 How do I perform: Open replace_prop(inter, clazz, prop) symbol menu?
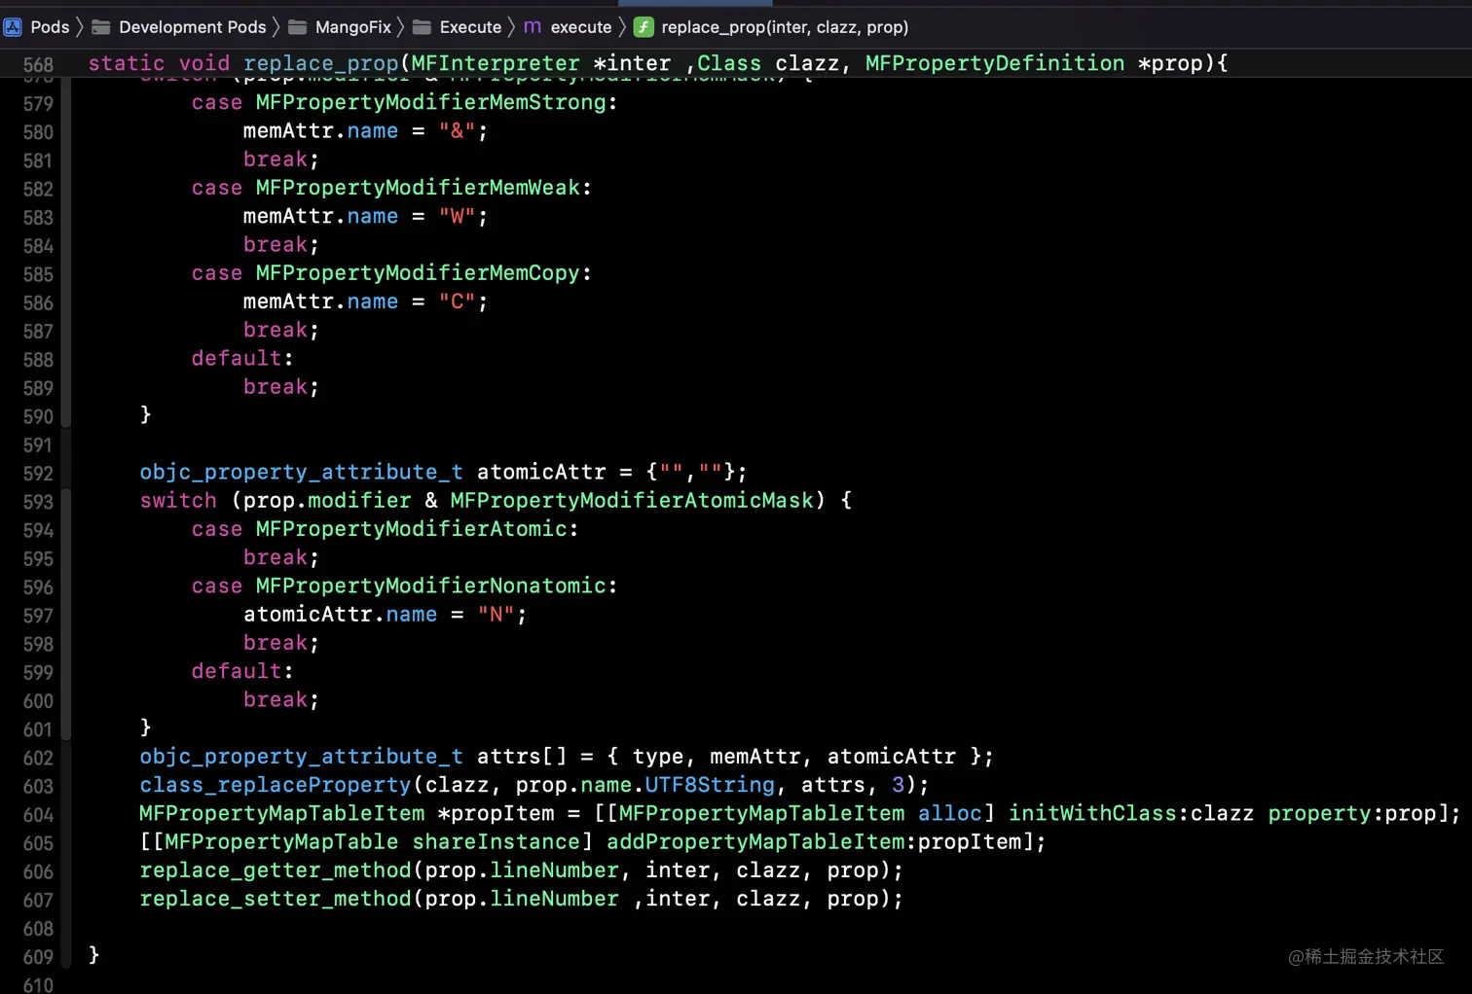tap(785, 27)
